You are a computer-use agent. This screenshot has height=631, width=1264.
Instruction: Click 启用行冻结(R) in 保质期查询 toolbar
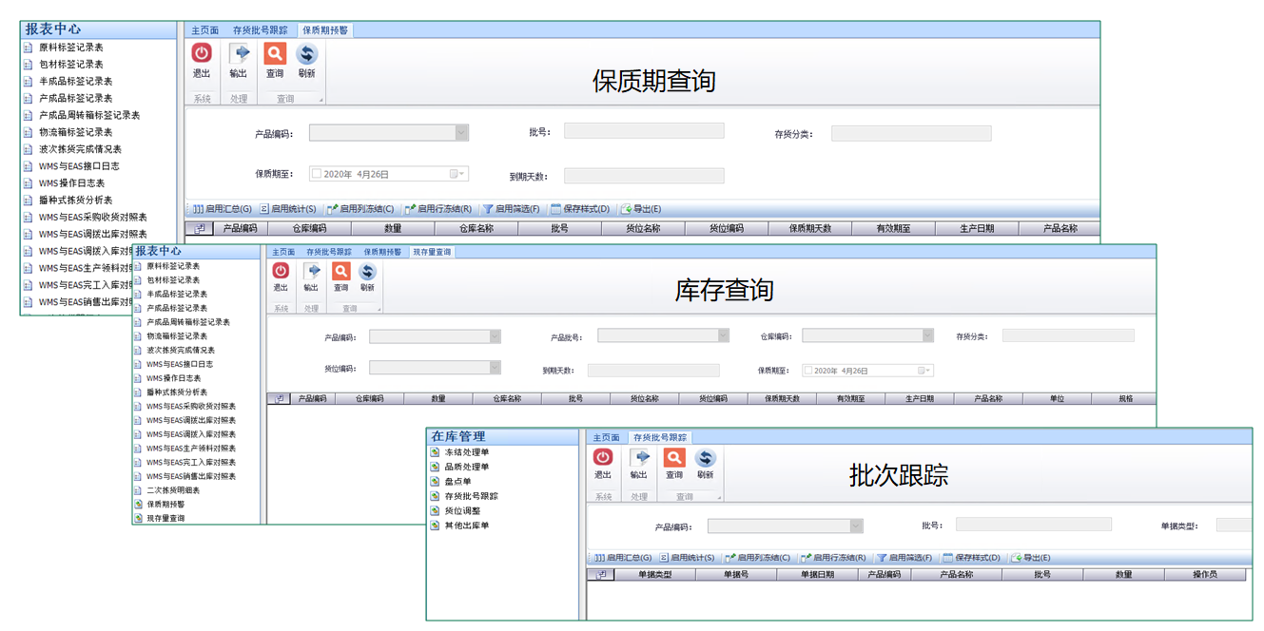pyautogui.click(x=438, y=209)
